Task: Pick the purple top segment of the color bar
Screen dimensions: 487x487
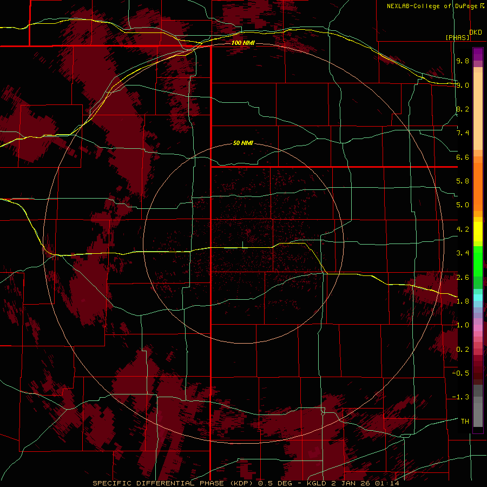Action: [x=478, y=54]
